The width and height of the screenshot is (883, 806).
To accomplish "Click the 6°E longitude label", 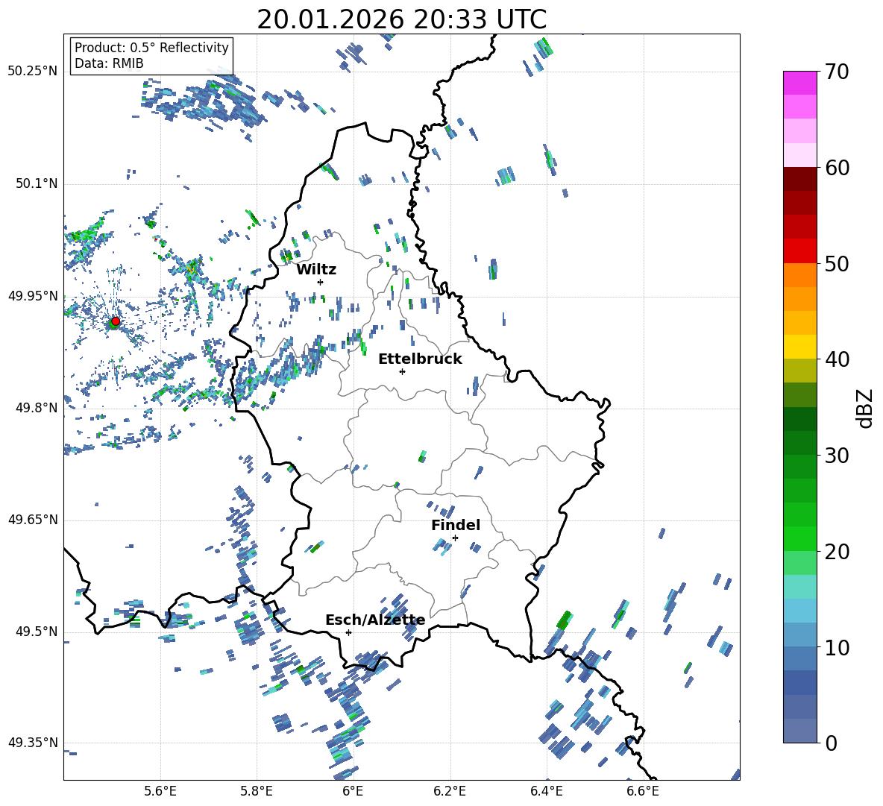I will click(353, 791).
